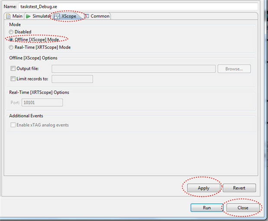Click the Revert button
The image size is (268, 221).
pos(239,188)
